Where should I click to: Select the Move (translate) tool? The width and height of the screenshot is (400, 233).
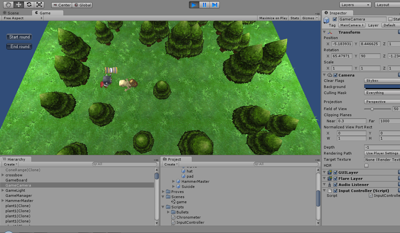[x=19, y=4]
